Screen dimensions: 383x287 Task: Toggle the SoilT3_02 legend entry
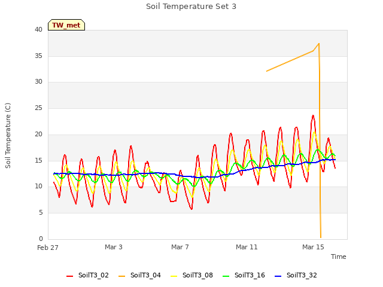[87, 275]
